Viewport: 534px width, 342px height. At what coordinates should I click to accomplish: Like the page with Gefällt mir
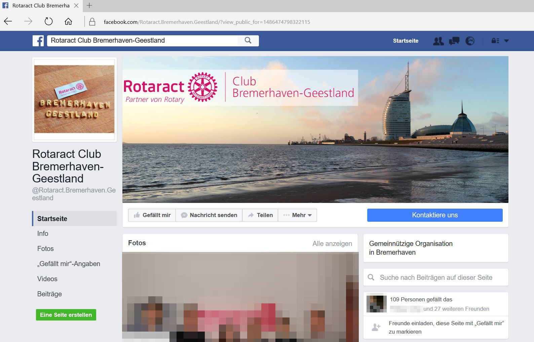point(152,215)
